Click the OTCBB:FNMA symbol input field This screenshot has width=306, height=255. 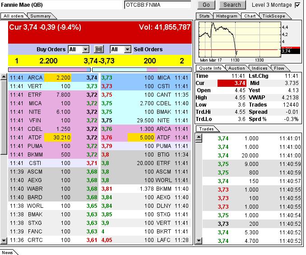click(x=158, y=5)
